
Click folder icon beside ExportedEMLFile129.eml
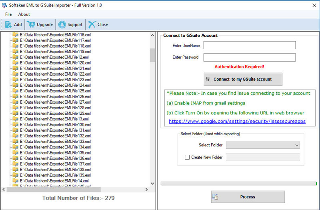tap(15, 113)
